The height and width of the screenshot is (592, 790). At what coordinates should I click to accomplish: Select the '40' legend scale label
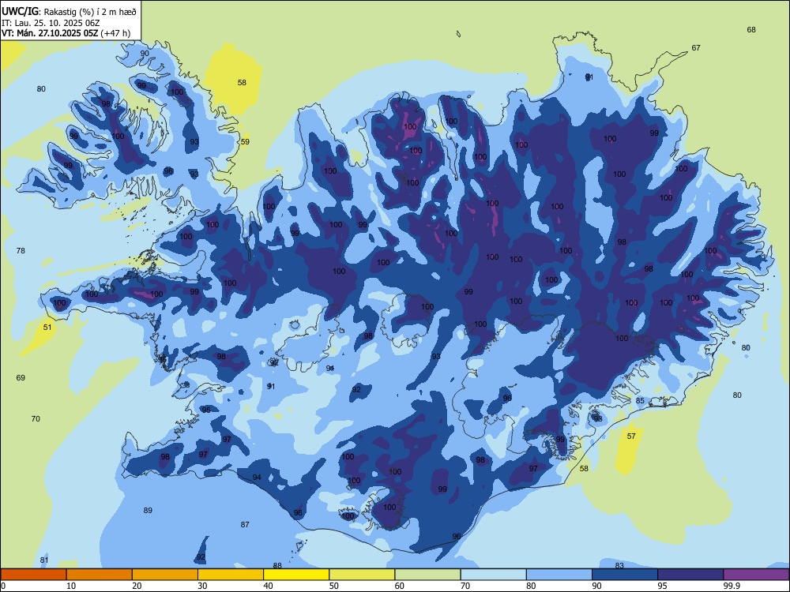click(268, 586)
